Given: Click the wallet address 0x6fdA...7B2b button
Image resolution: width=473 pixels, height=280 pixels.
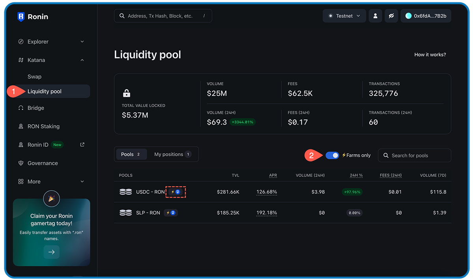Looking at the screenshot, I should tap(426, 16).
